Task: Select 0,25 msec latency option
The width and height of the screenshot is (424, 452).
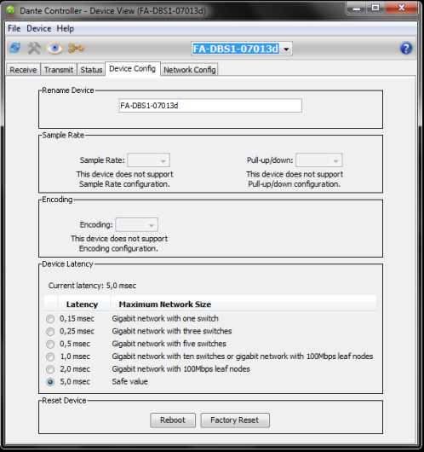Action: (x=50, y=332)
